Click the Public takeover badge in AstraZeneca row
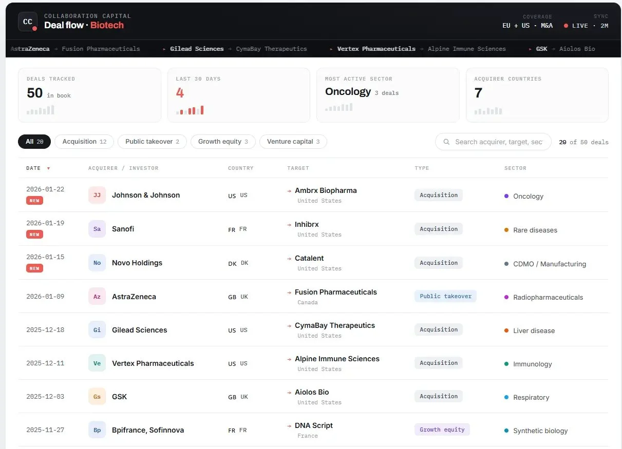 pos(445,296)
